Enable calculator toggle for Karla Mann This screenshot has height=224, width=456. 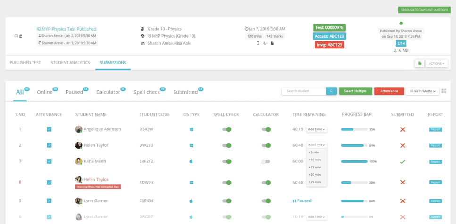pos(265,161)
